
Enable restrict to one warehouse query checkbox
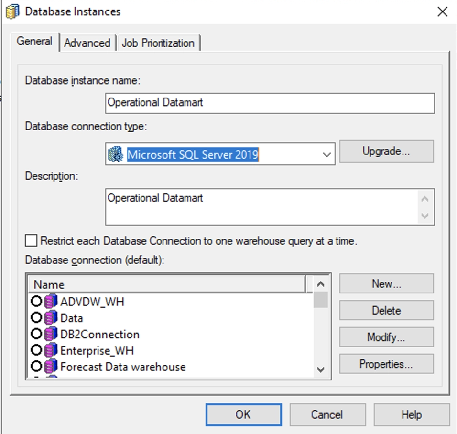point(31,241)
